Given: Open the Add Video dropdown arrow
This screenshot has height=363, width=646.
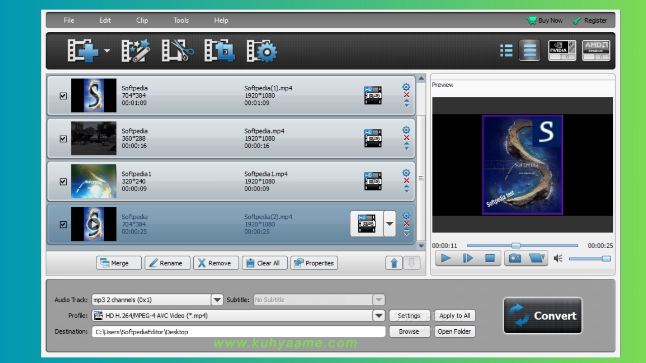Looking at the screenshot, I should click(x=107, y=51).
